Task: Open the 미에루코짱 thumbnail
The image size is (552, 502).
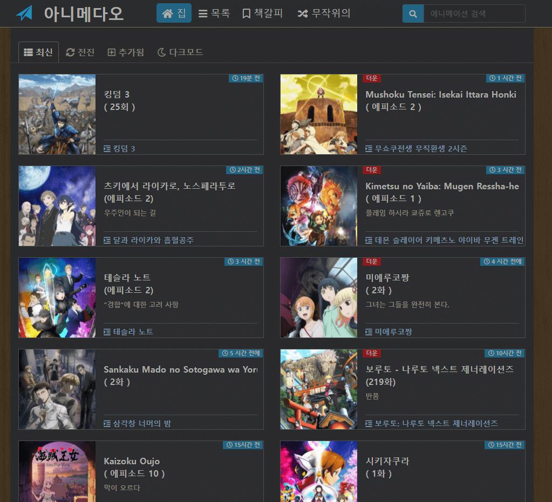Action: click(318, 298)
